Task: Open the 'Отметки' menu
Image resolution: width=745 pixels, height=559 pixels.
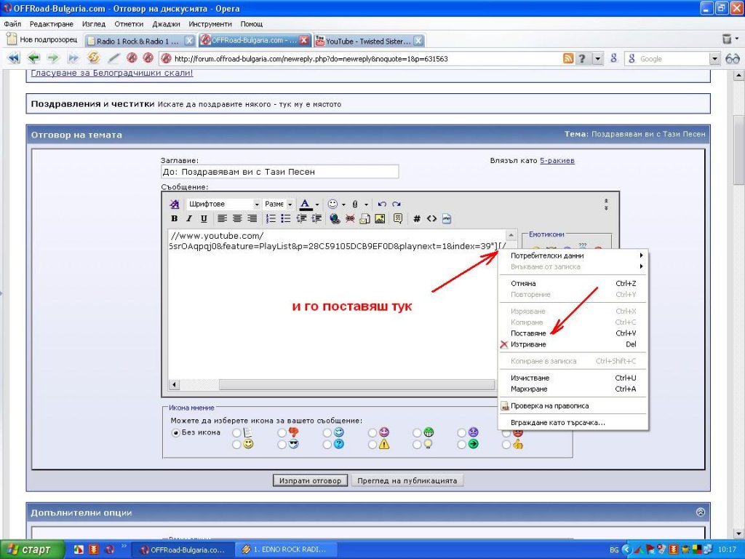Action: 129,24
